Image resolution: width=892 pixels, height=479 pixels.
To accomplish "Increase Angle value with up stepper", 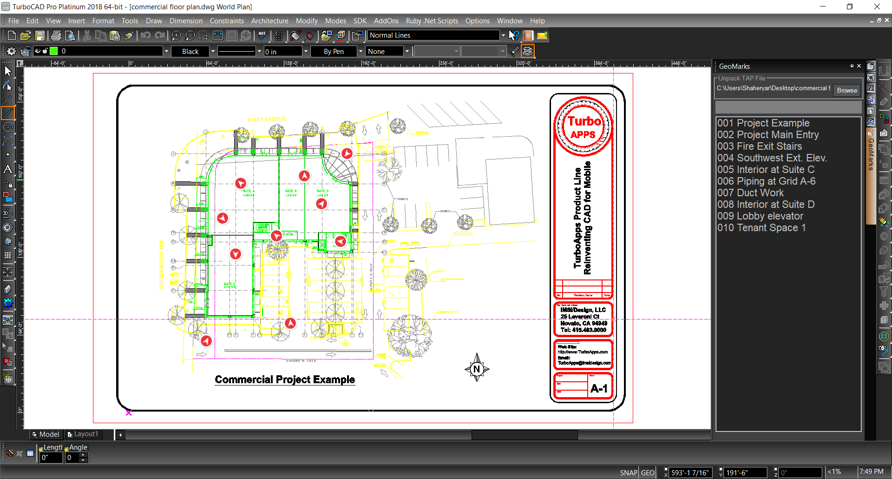I will pos(83,455).
